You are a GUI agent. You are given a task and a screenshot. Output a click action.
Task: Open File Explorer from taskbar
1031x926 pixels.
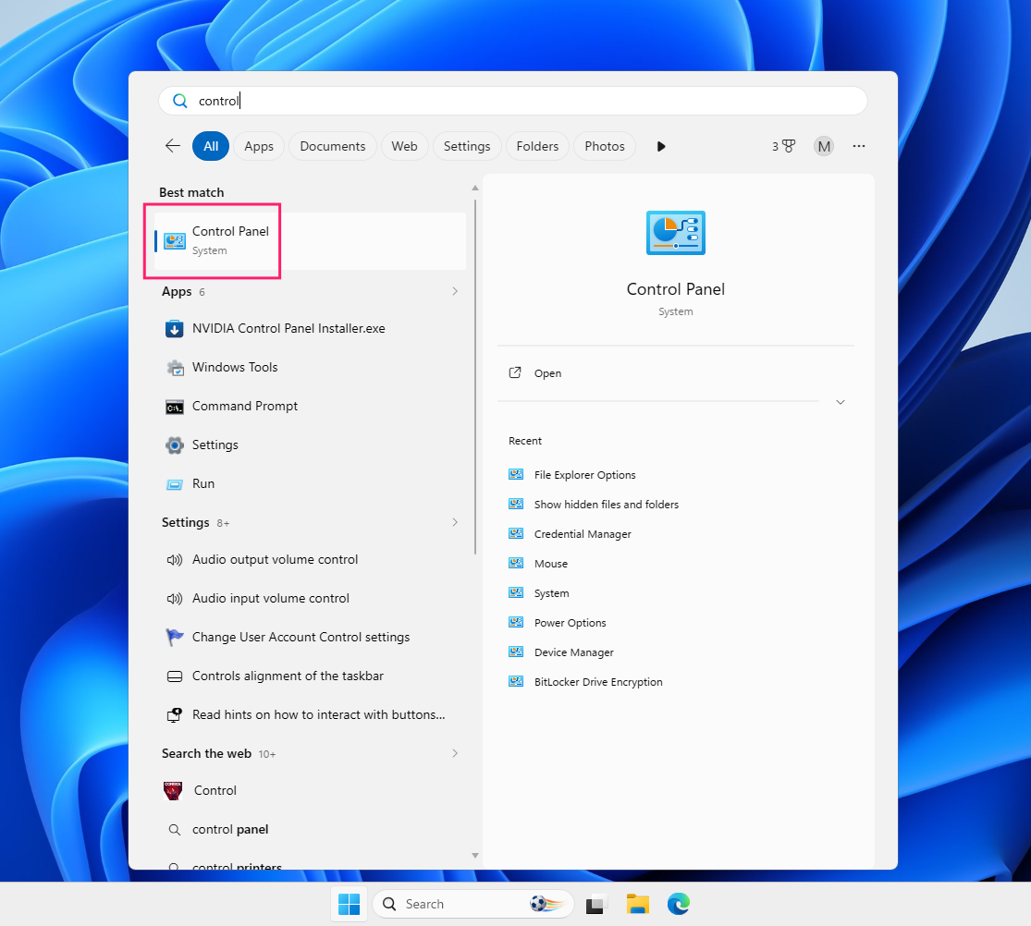pyautogui.click(x=638, y=904)
